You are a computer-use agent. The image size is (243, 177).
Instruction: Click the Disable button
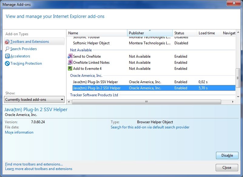(x=227, y=155)
